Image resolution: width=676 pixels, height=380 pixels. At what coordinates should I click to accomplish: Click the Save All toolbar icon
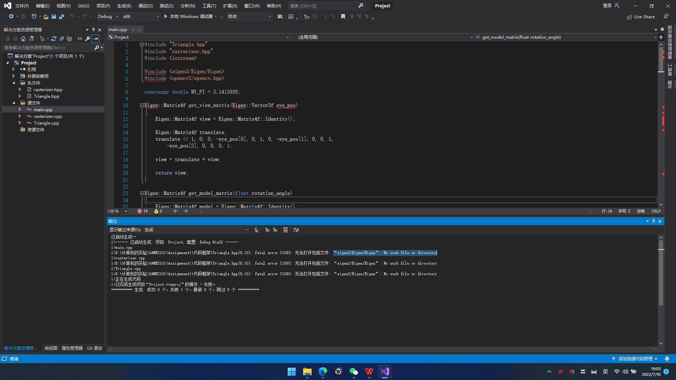61,17
